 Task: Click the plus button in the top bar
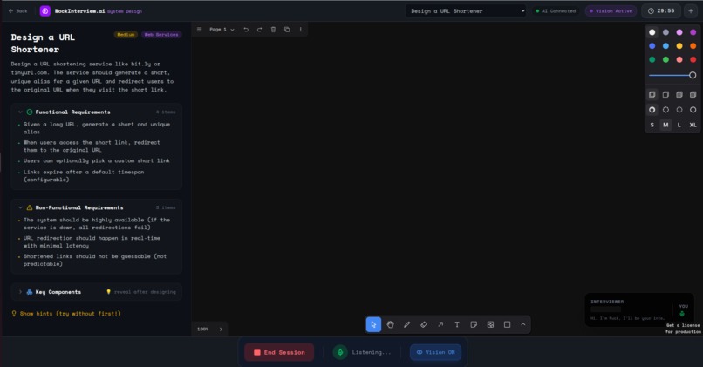[691, 11]
